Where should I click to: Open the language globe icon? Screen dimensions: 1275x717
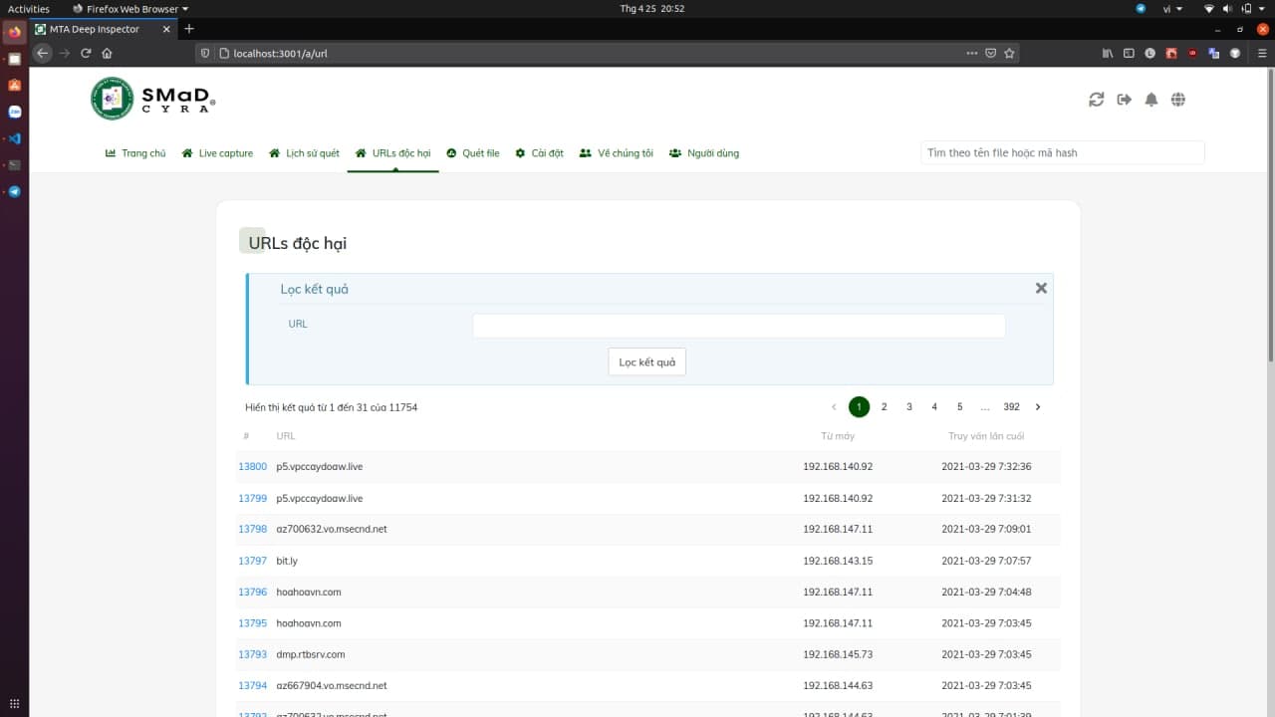1178,100
